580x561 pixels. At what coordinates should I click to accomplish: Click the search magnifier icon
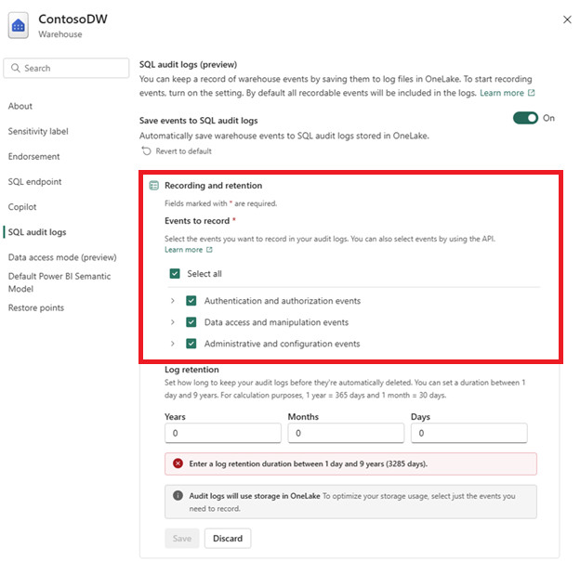(15, 68)
